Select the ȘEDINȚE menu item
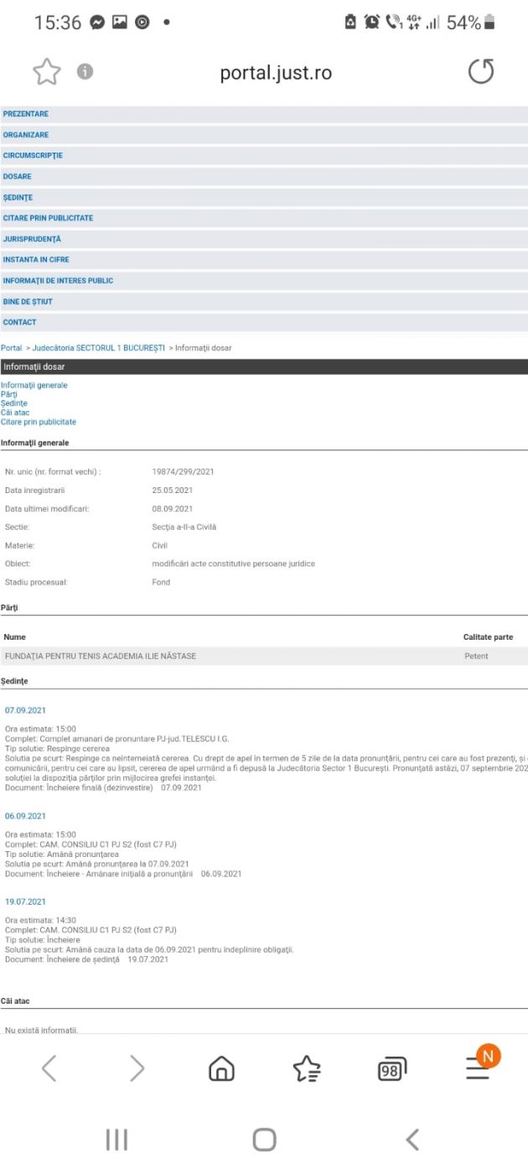This screenshot has height=1174, width=528. 18,198
